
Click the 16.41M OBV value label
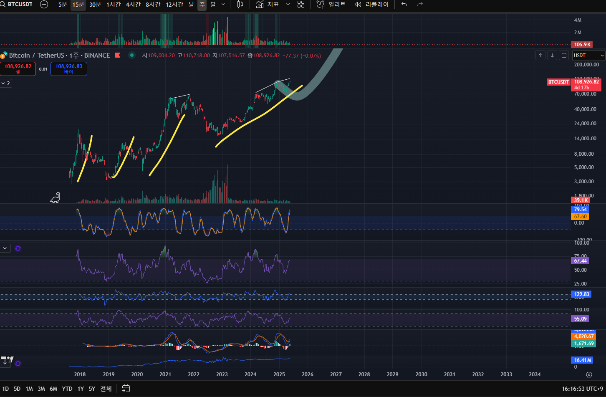tap(582, 360)
